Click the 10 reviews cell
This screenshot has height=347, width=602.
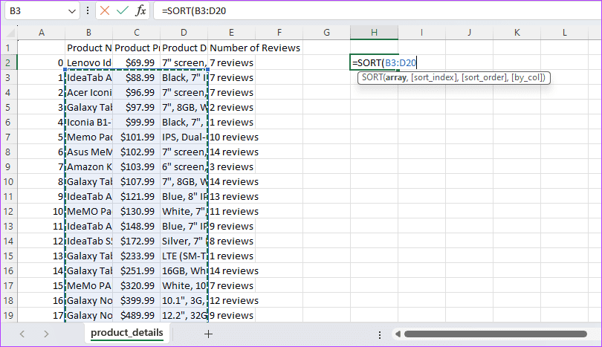(x=231, y=137)
